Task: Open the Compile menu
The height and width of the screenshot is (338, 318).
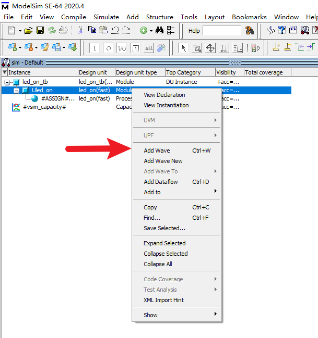Action: [x=74, y=17]
